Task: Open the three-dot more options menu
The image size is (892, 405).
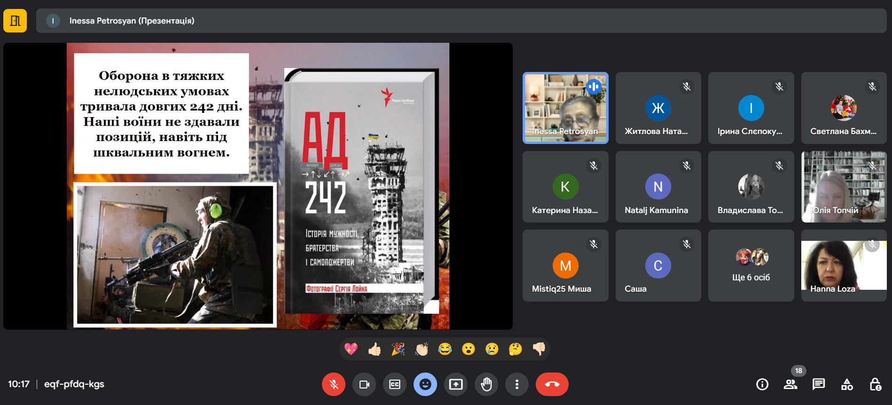Action: click(x=517, y=384)
